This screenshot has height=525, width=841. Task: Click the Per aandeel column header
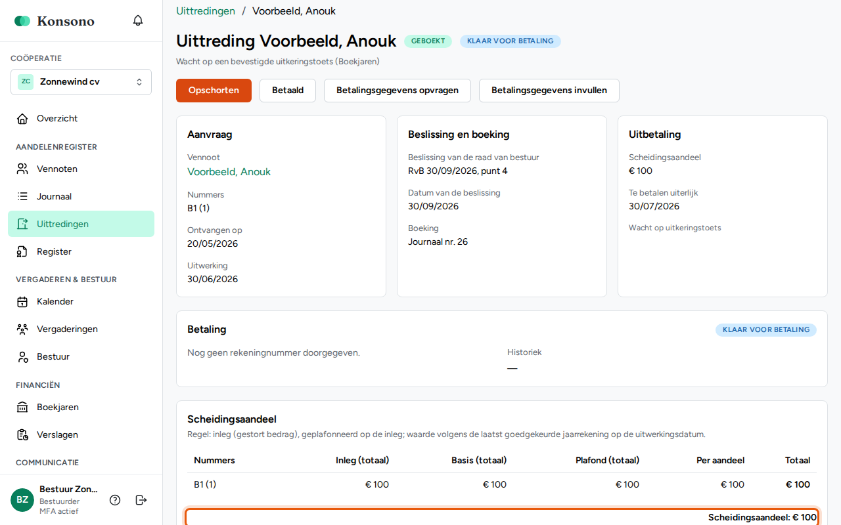[x=720, y=461]
